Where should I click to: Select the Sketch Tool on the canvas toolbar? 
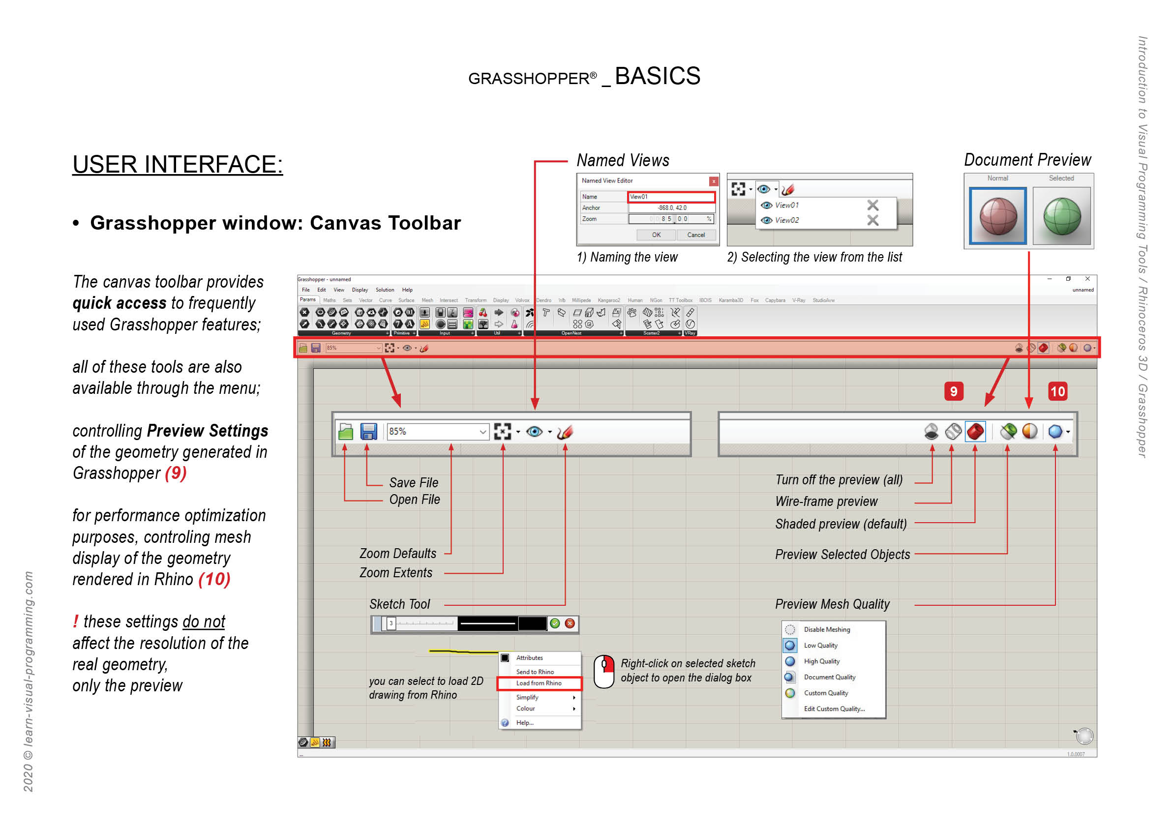click(x=566, y=431)
